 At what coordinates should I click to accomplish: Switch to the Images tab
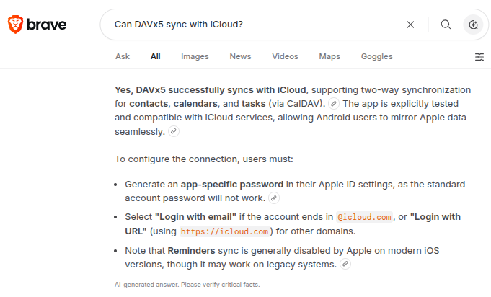195,56
